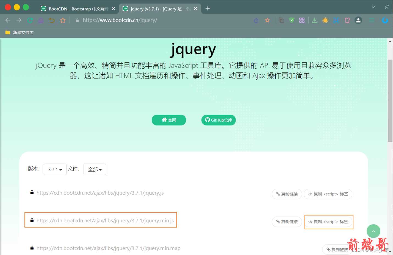
Task: Click the pin icon in title bar
Action: tap(387, 7)
